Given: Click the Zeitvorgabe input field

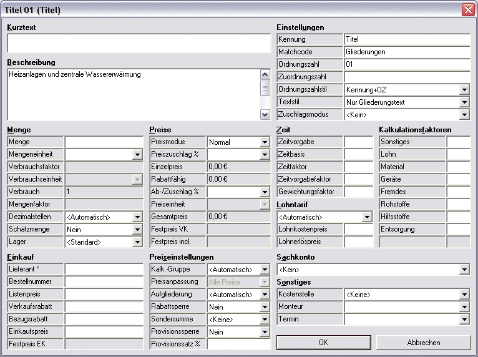Looking at the screenshot, I should 359,142.
